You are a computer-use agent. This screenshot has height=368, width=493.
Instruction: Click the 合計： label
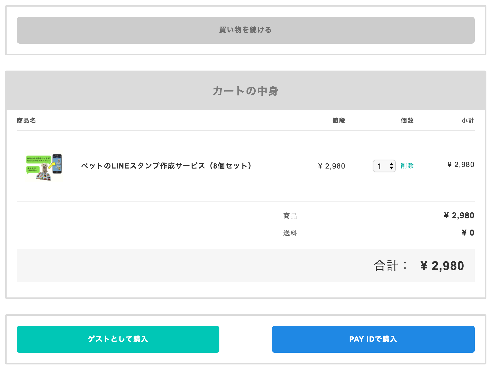tap(390, 265)
